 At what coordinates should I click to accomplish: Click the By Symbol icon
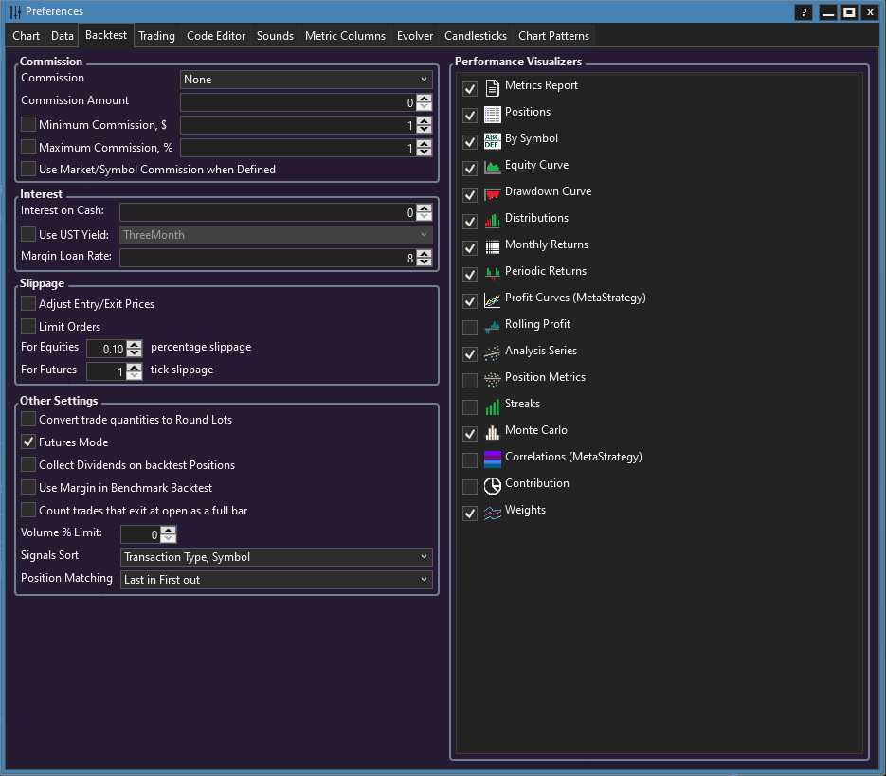492,141
